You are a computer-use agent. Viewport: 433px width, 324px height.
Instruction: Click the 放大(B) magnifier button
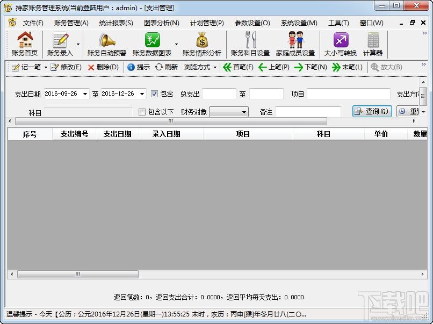(386, 67)
